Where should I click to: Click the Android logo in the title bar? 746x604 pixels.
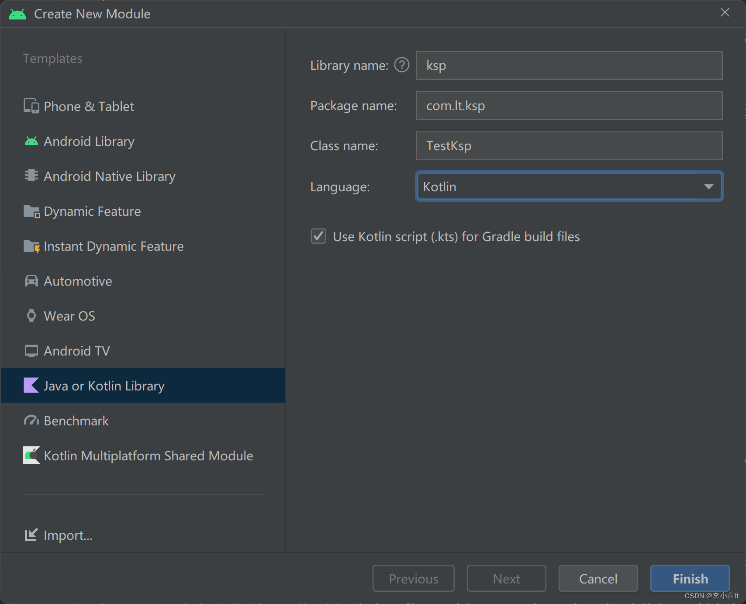[x=17, y=14]
